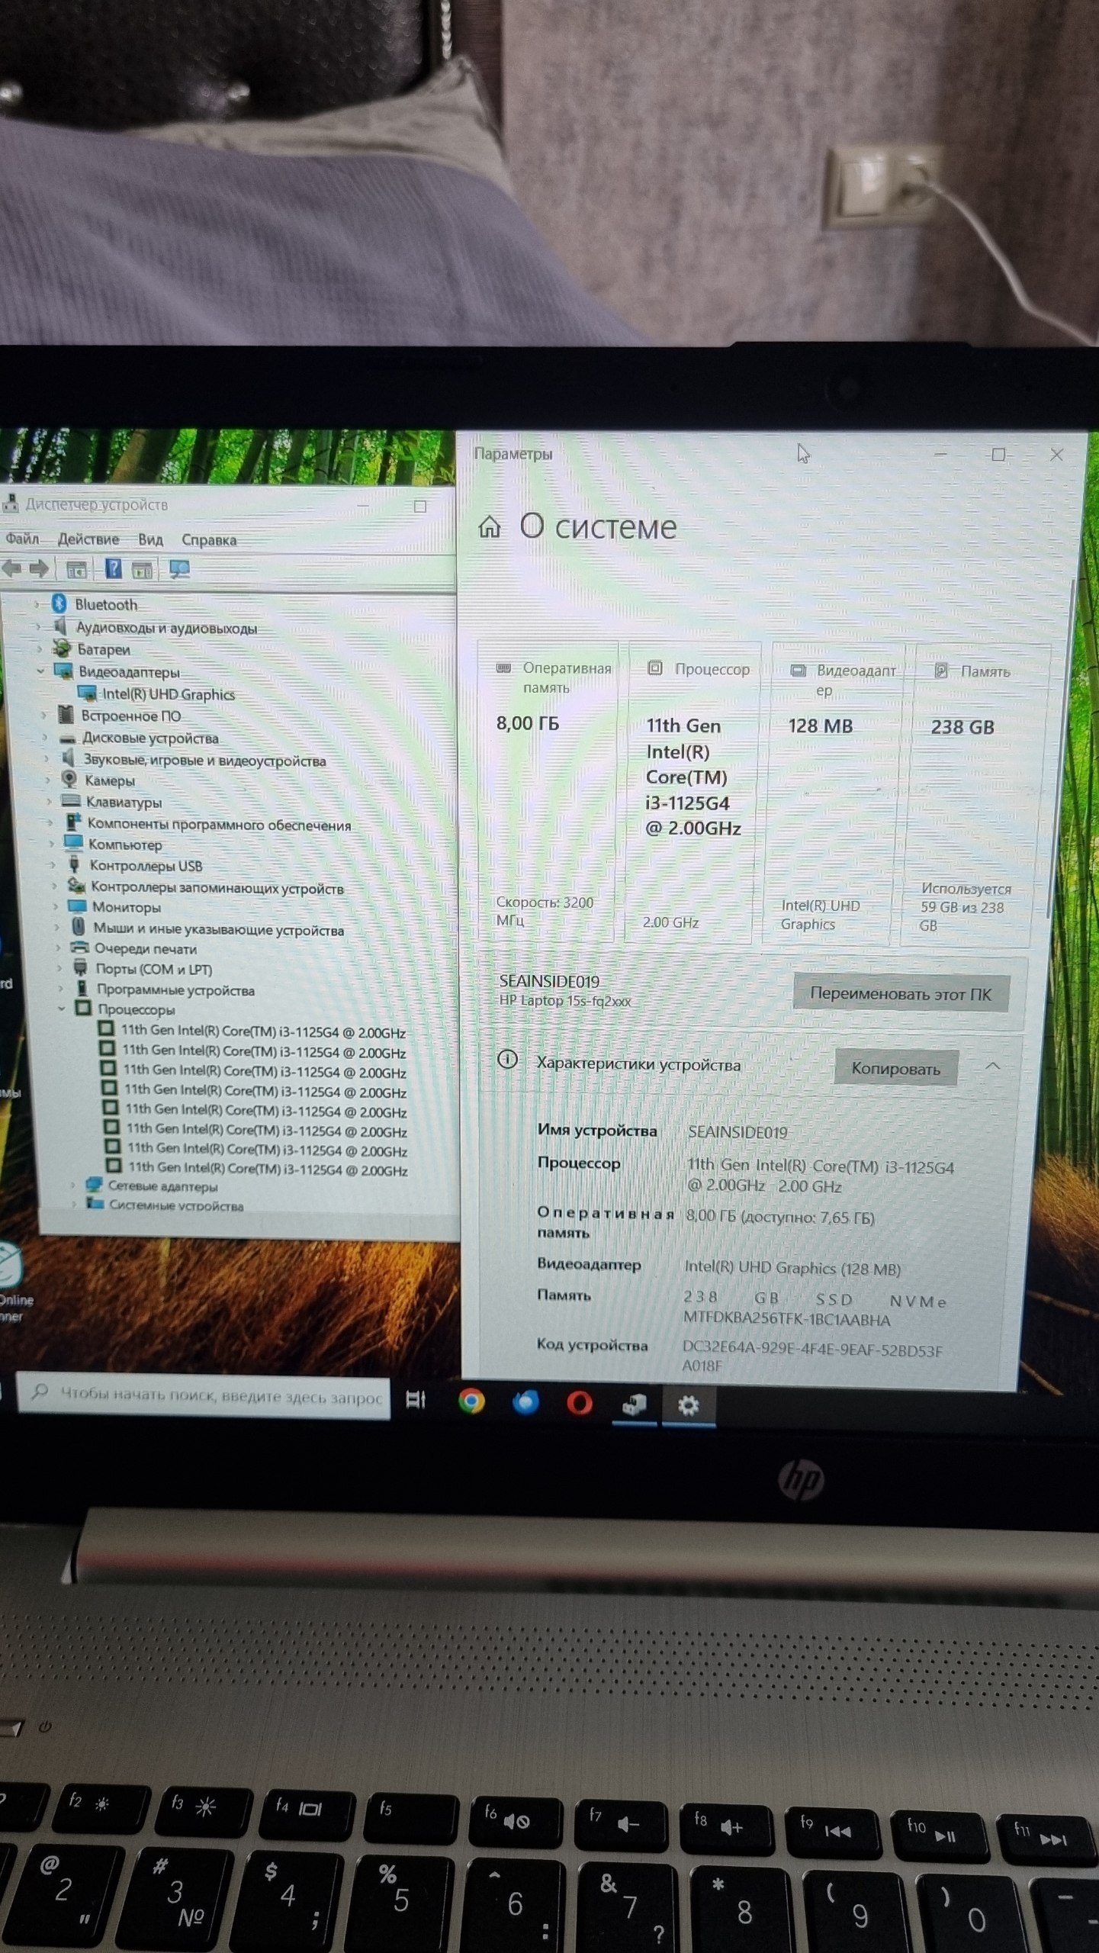Click the Bluetooth device icon
The width and height of the screenshot is (1099, 1953).
pos(59,603)
